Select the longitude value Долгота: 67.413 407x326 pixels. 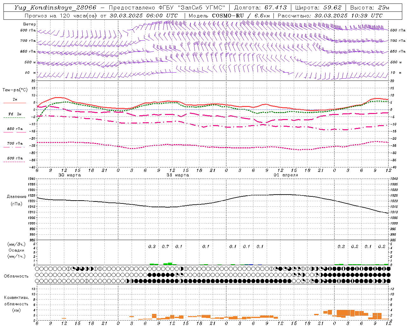(260, 8)
